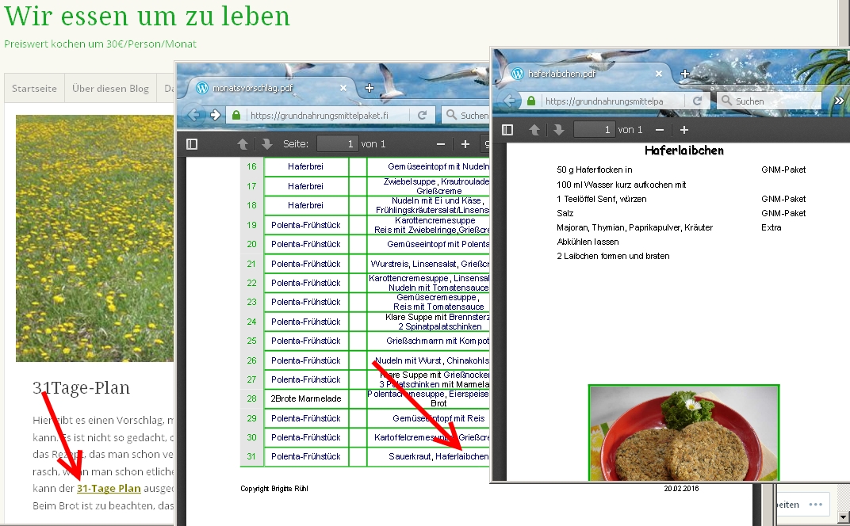Expand overflow chevron in haferlaibchen browser toolbar
This screenshot has width=850, height=526.
(839, 101)
